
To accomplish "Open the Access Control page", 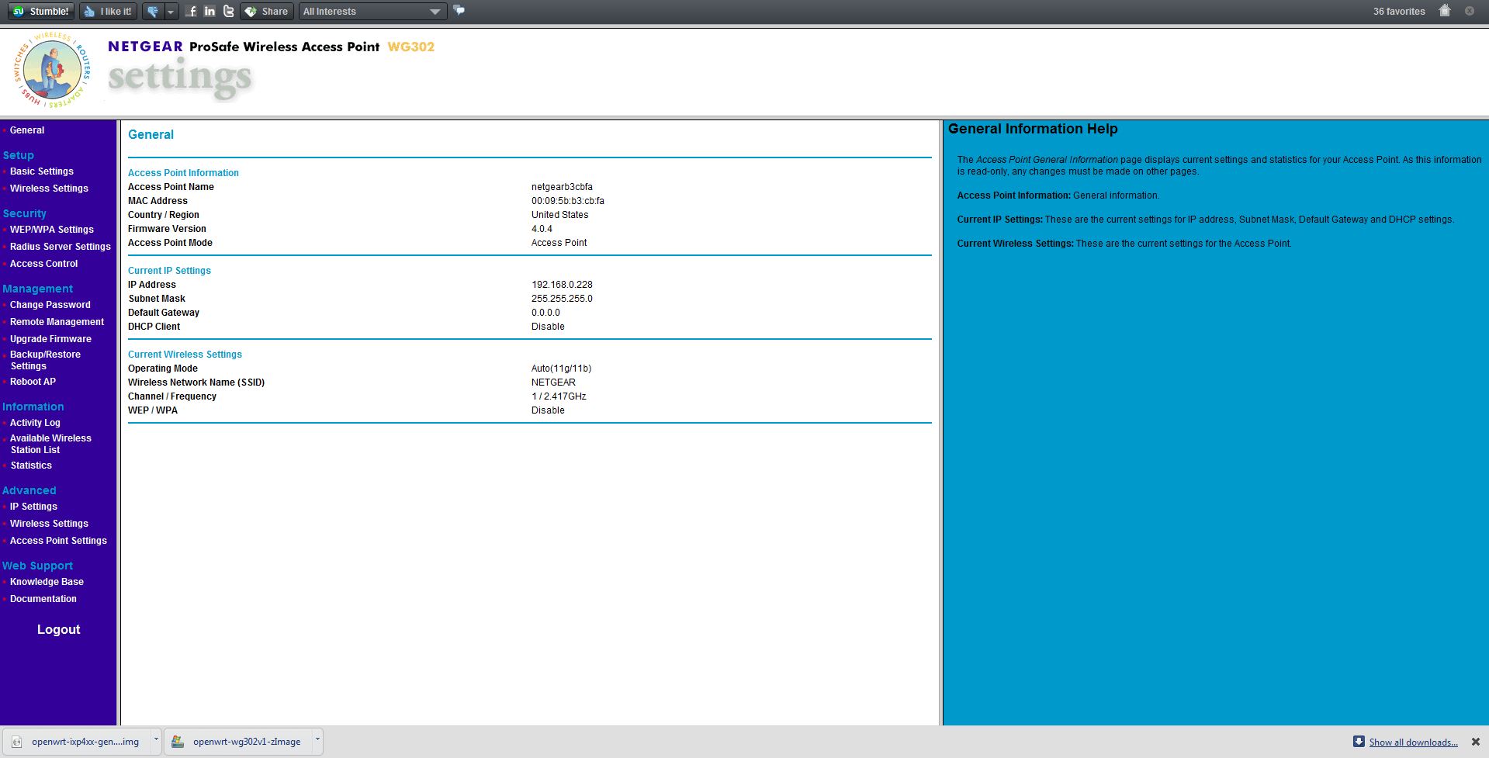I will (43, 264).
